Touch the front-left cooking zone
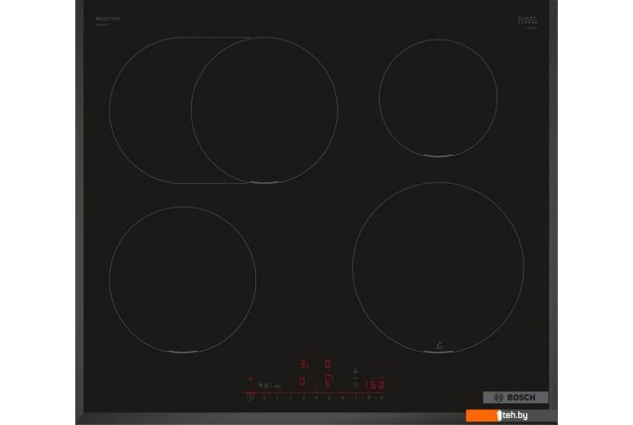This screenshot has height=425, width=633. pyautogui.click(x=182, y=280)
